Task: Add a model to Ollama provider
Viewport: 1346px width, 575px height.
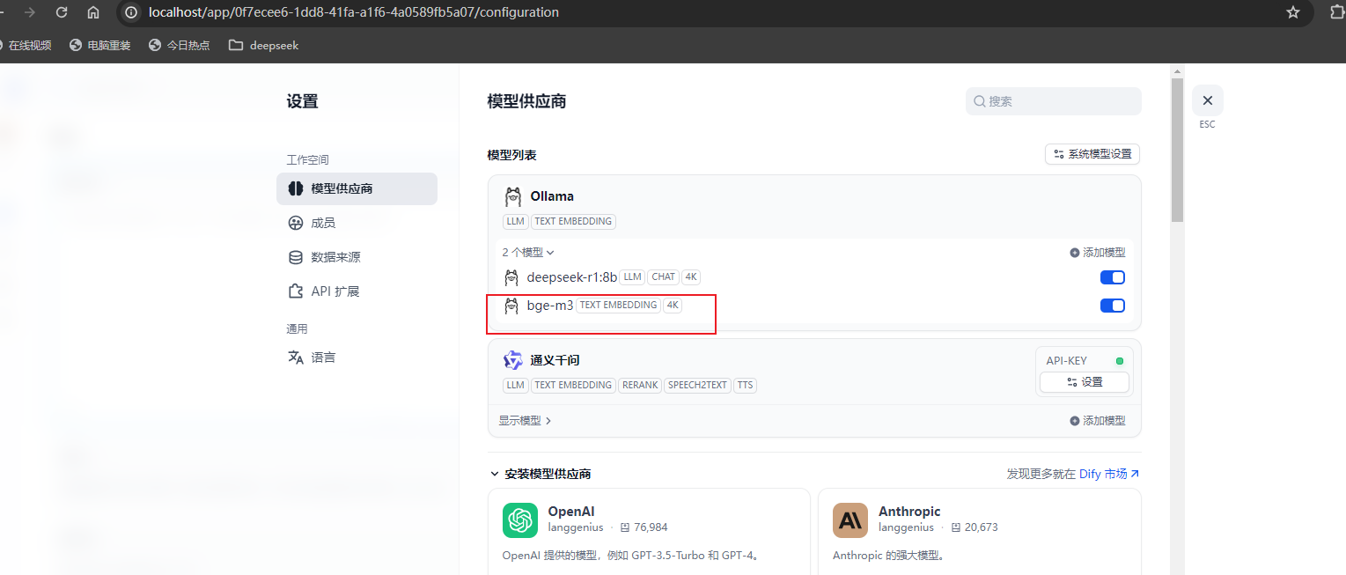Action: (1097, 253)
